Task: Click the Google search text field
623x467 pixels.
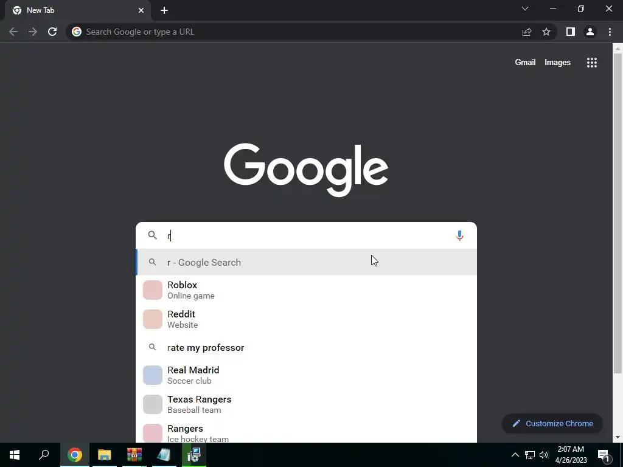Action: pyautogui.click(x=308, y=235)
